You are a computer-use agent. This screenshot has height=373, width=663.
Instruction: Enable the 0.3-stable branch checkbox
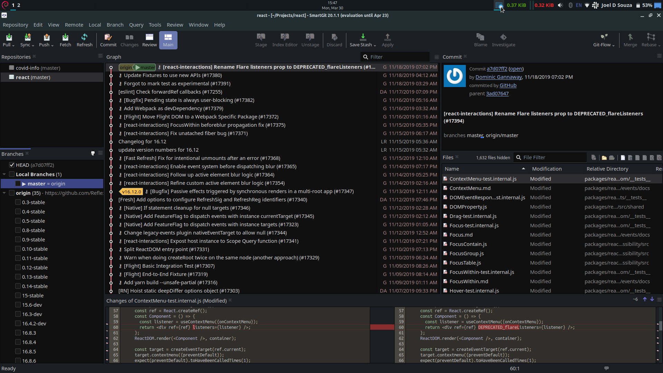[18, 202]
